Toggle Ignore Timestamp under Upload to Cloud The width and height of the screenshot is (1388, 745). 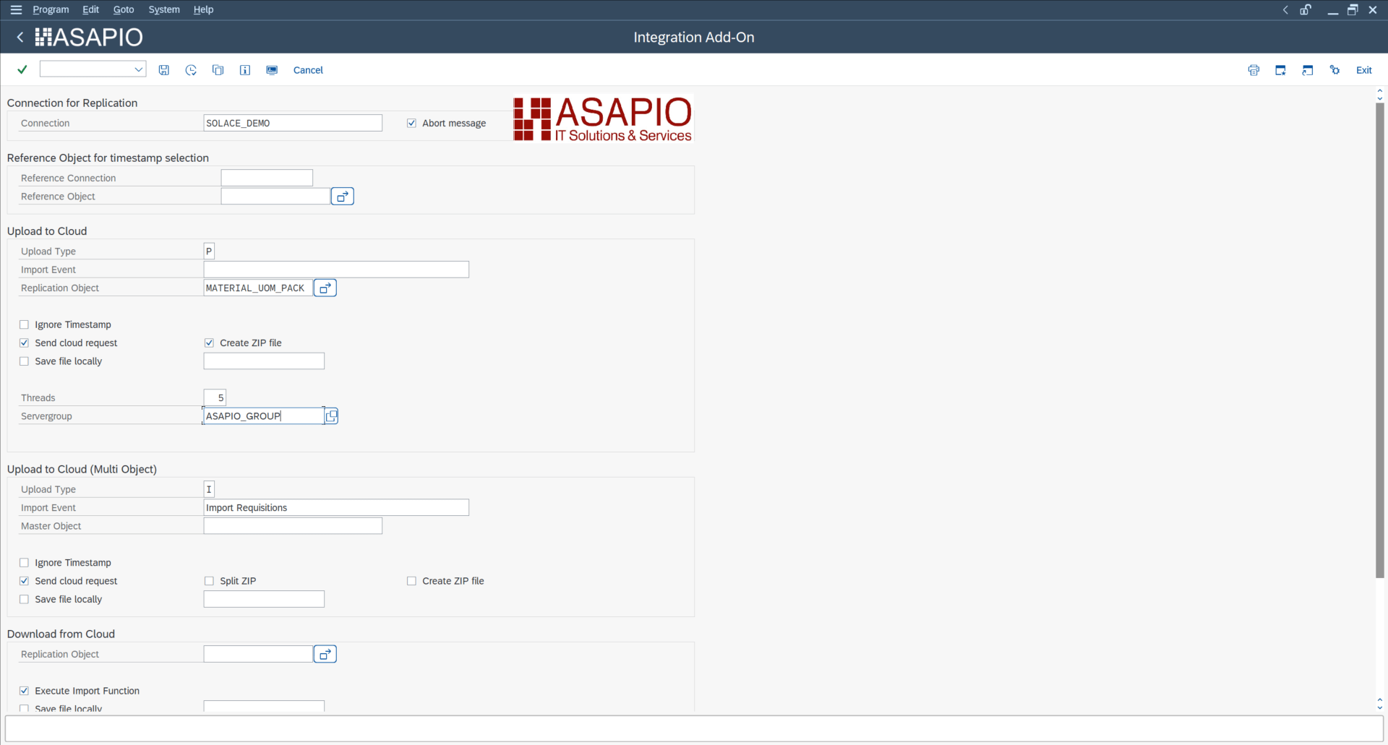24,324
